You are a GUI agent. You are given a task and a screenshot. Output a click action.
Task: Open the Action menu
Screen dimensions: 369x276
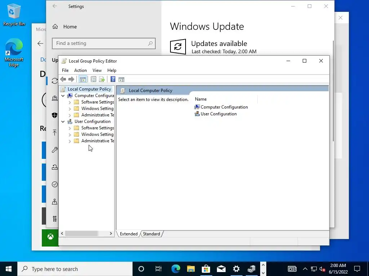click(x=80, y=70)
